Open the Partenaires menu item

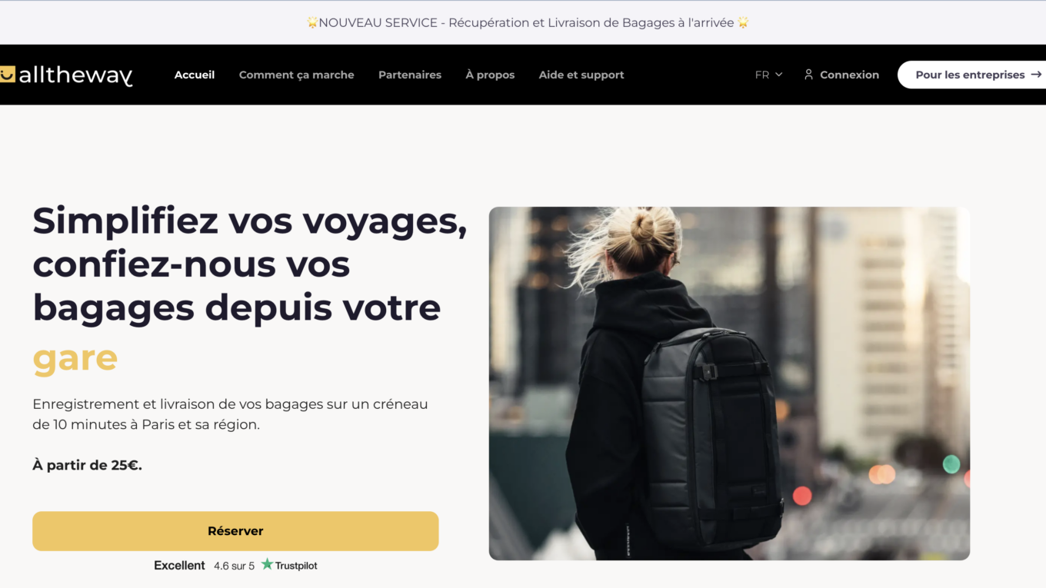410,75
